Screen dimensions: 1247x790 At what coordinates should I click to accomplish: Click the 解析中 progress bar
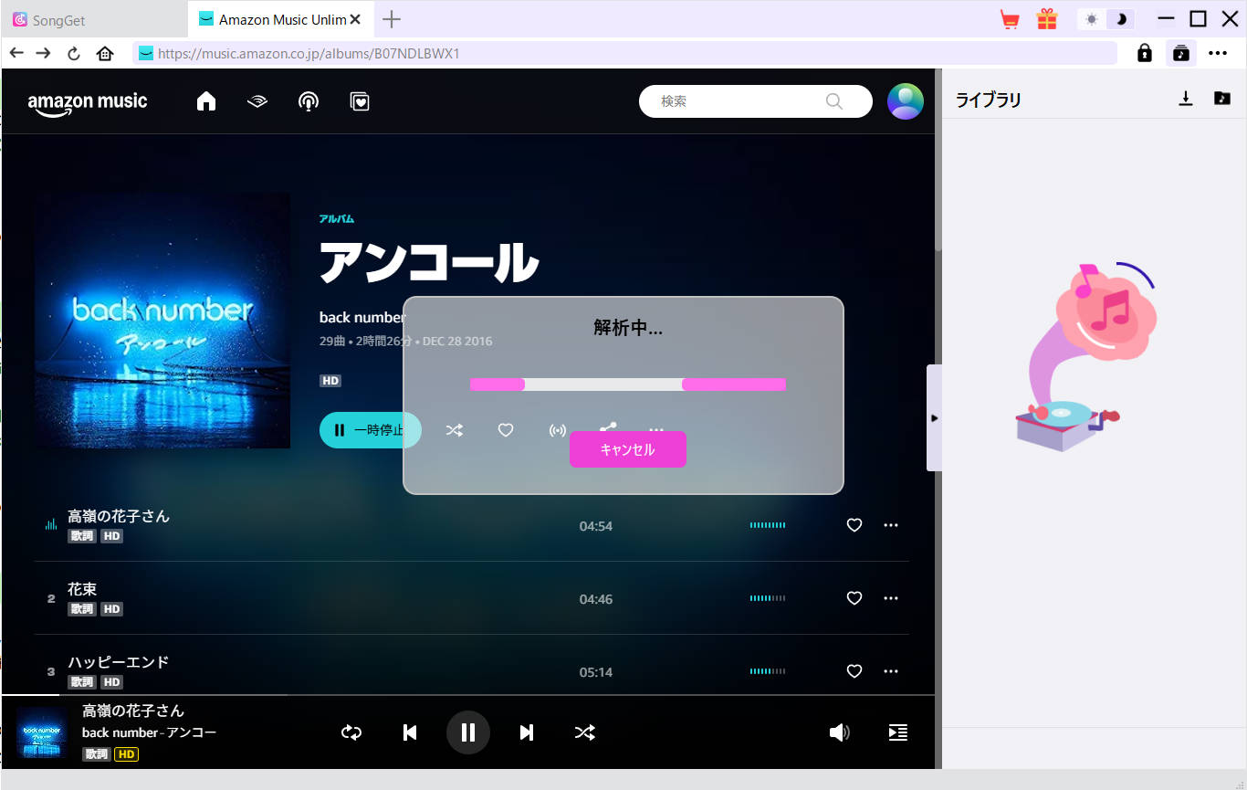coord(628,384)
